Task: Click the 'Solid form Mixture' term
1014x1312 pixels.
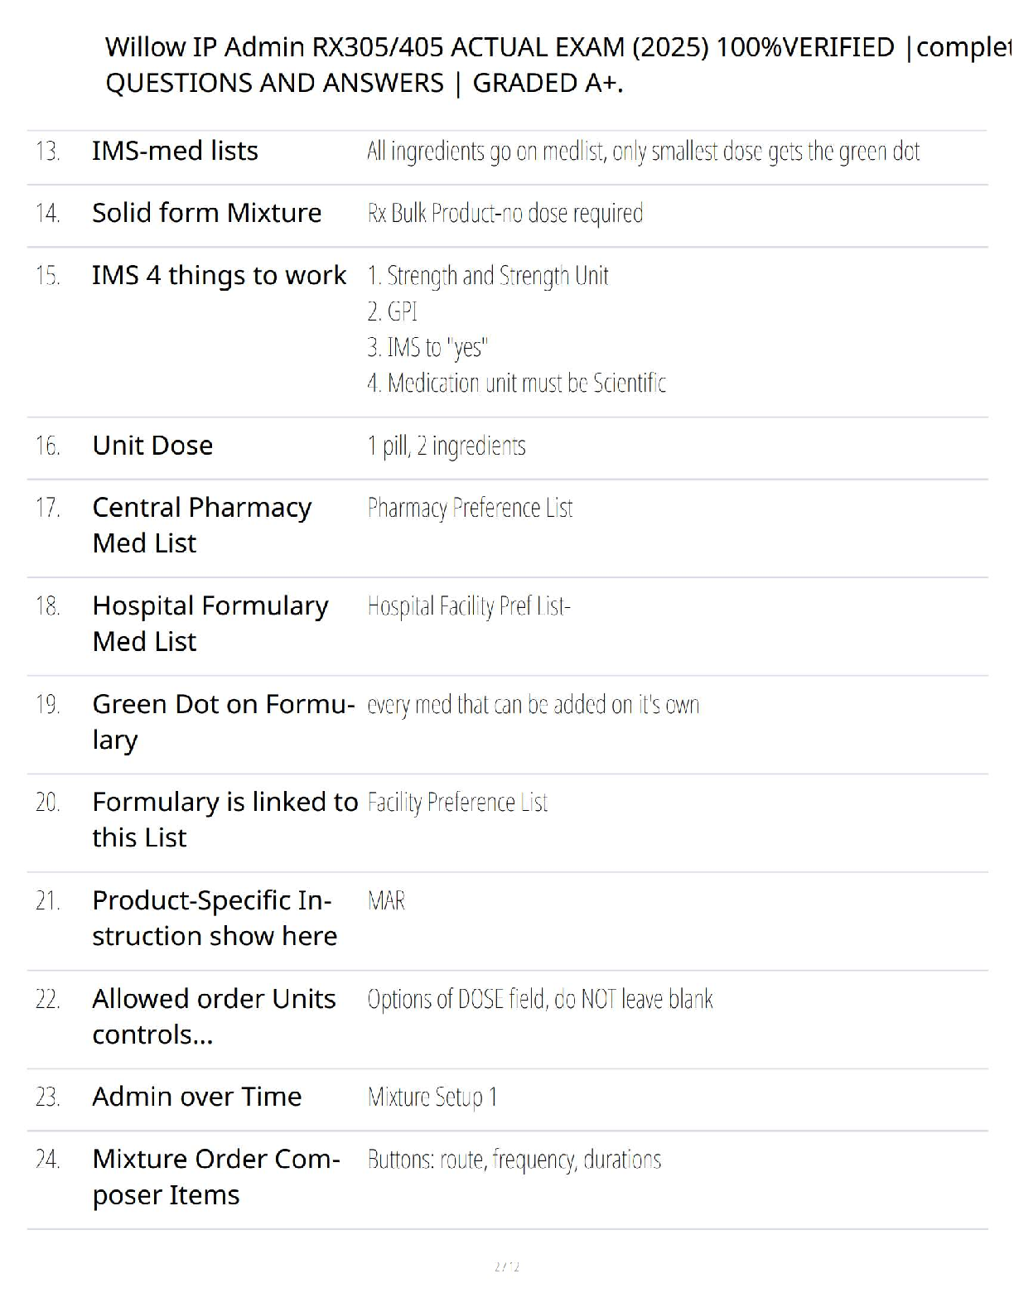Action: (206, 213)
